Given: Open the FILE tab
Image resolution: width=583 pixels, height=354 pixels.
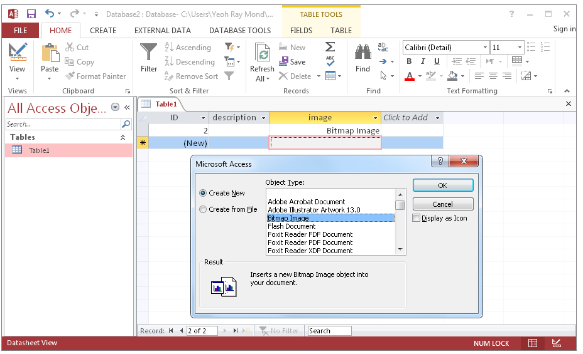Looking at the screenshot, I should coord(21,31).
